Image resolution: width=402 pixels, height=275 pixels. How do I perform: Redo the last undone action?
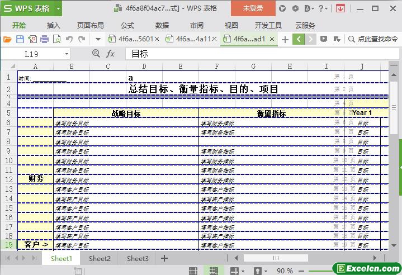point(82,39)
